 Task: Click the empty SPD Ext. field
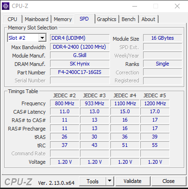pyautogui.click(x=162, y=47)
